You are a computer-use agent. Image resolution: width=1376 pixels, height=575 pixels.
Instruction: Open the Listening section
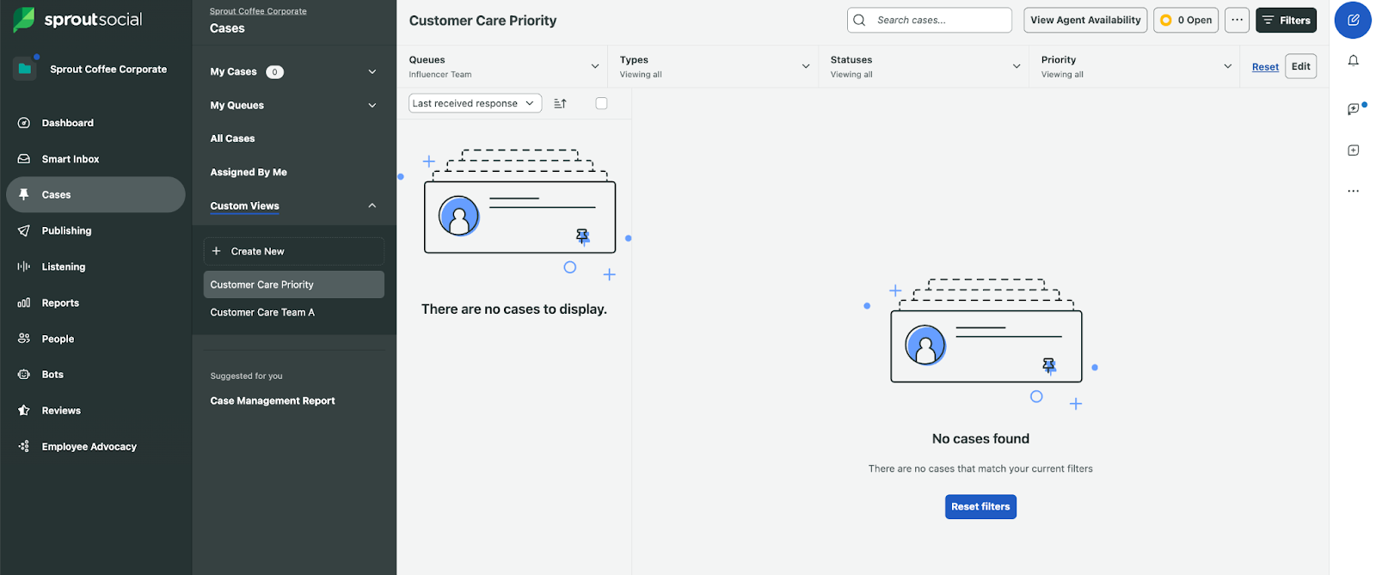(x=64, y=267)
